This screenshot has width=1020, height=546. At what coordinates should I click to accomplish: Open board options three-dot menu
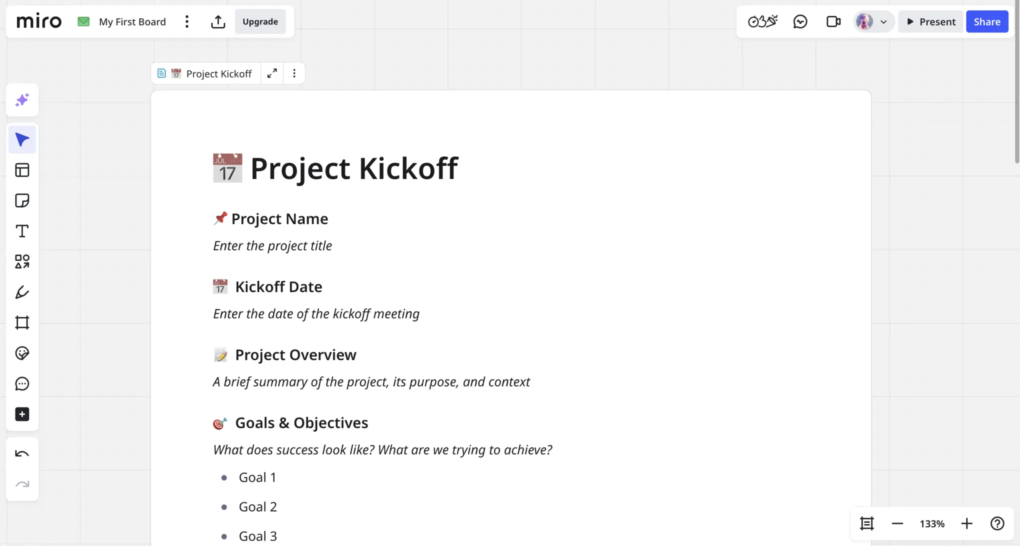[187, 21]
